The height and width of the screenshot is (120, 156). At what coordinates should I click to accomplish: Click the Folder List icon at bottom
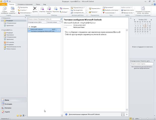pyautogui.click(x=21, y=115)
